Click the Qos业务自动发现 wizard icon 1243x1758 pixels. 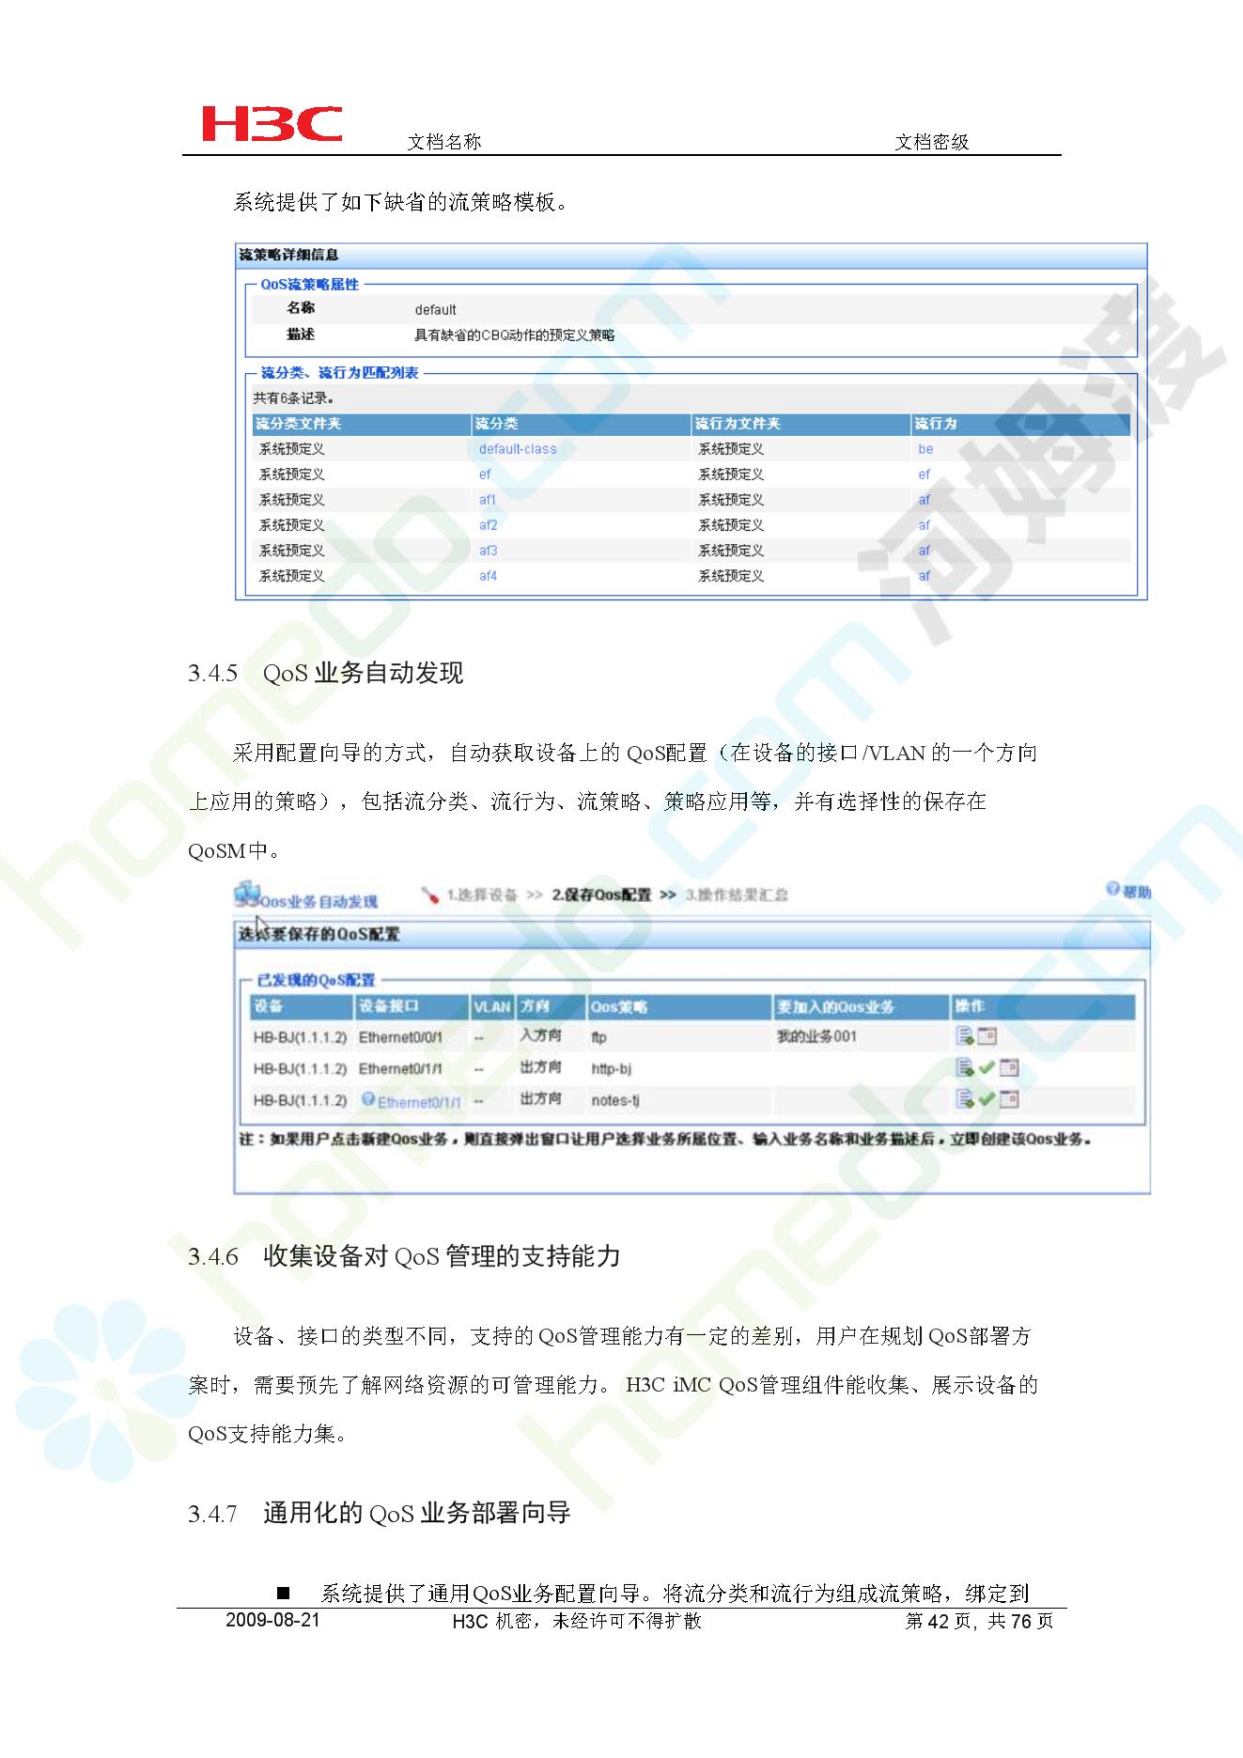246,895
